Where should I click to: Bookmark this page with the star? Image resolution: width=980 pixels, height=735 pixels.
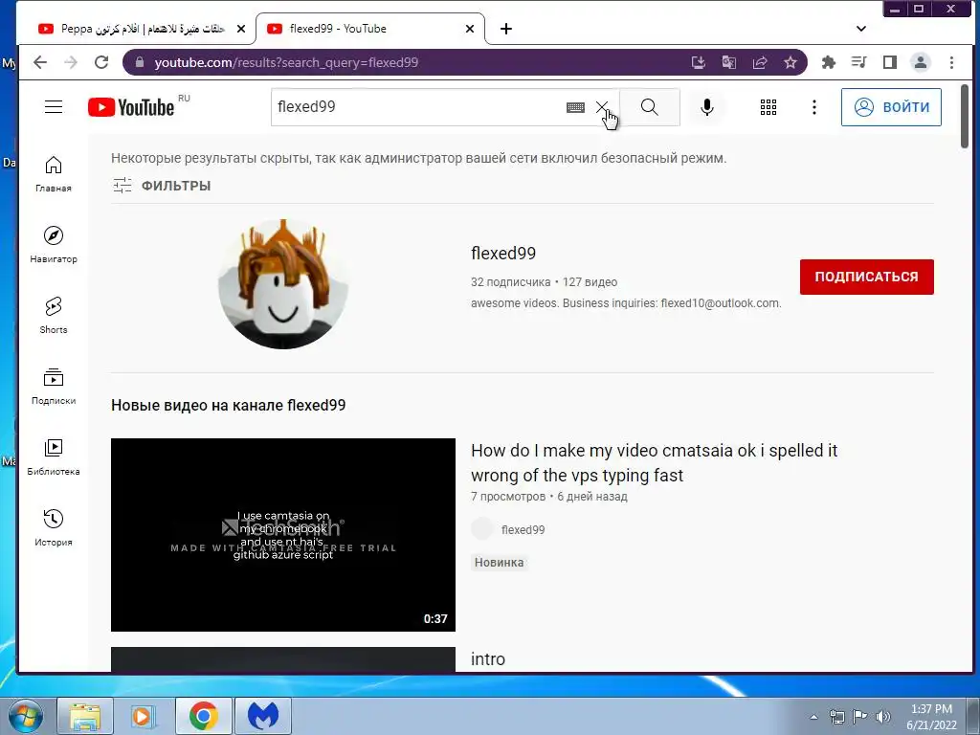790,62
